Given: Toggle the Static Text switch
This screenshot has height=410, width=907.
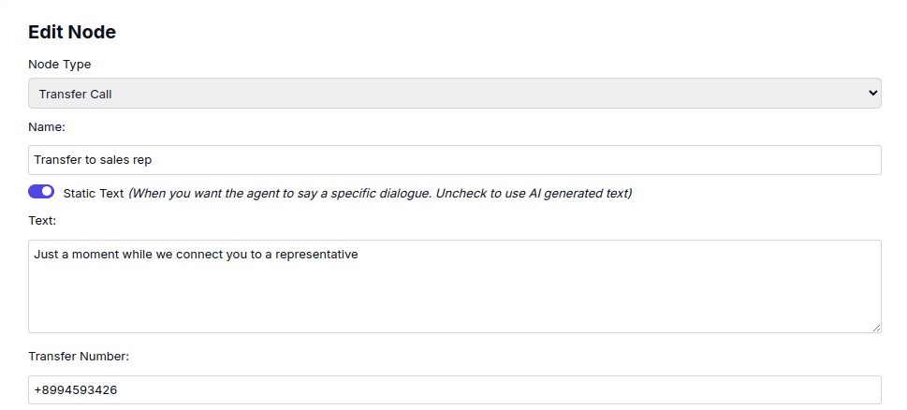Looking at the screenshot, I should (x=41, y=192).
